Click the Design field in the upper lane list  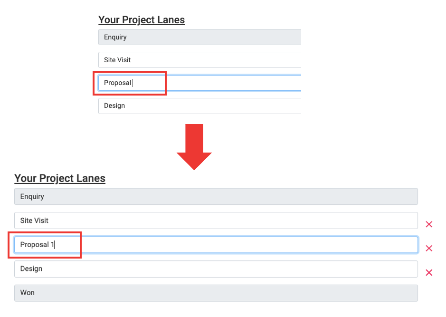[199, 106]
